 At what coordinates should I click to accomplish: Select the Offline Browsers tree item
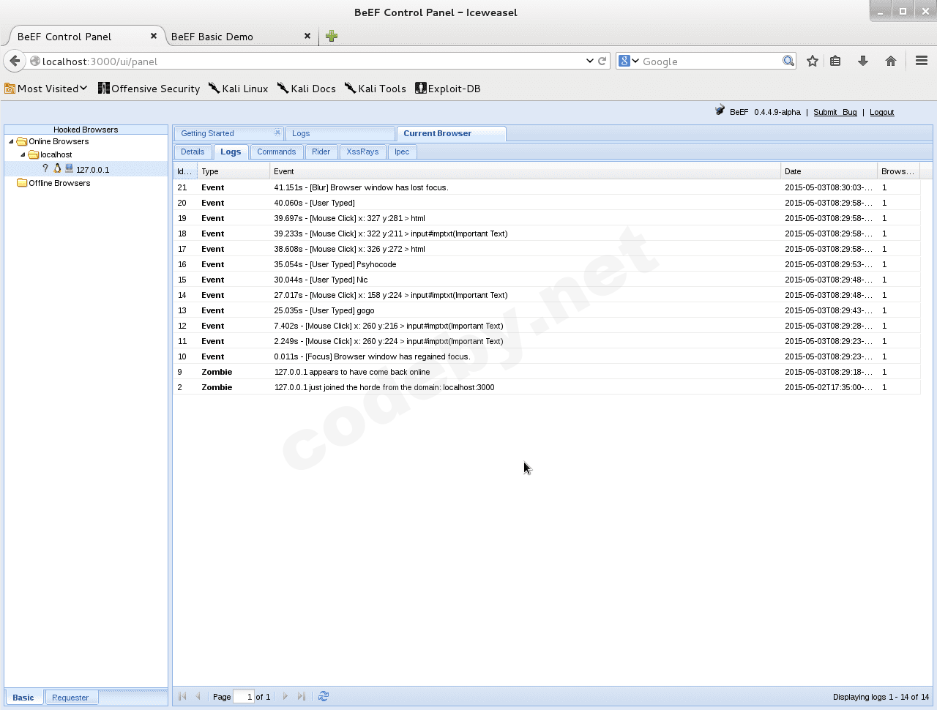(59, 183)
